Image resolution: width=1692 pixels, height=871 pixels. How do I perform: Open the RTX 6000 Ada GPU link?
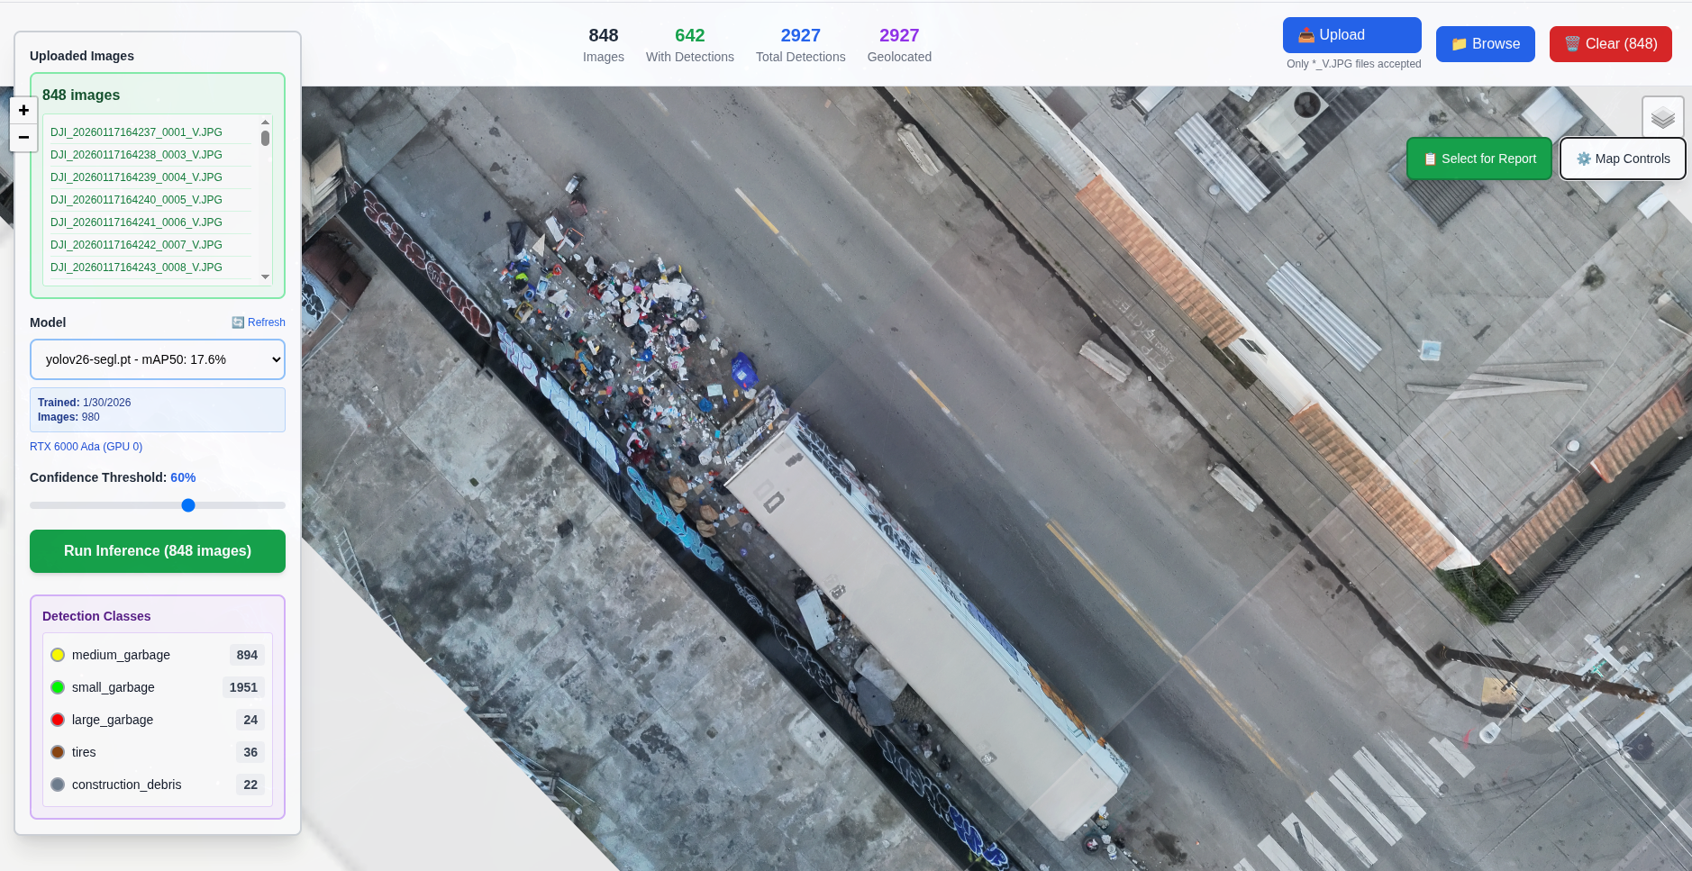86,446
